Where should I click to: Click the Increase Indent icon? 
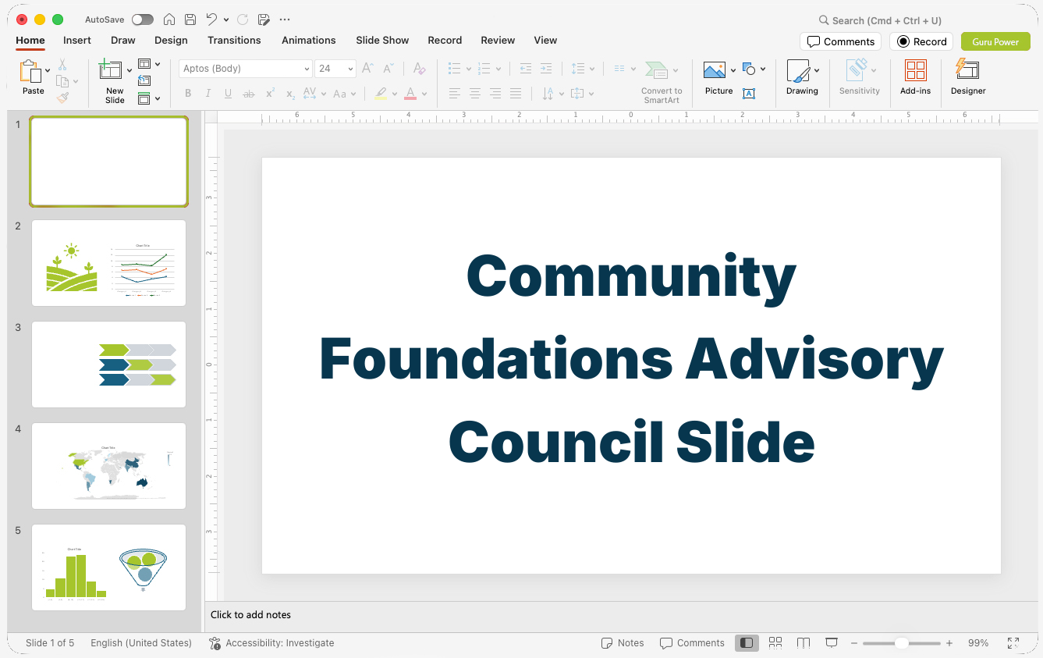[546, 69]
